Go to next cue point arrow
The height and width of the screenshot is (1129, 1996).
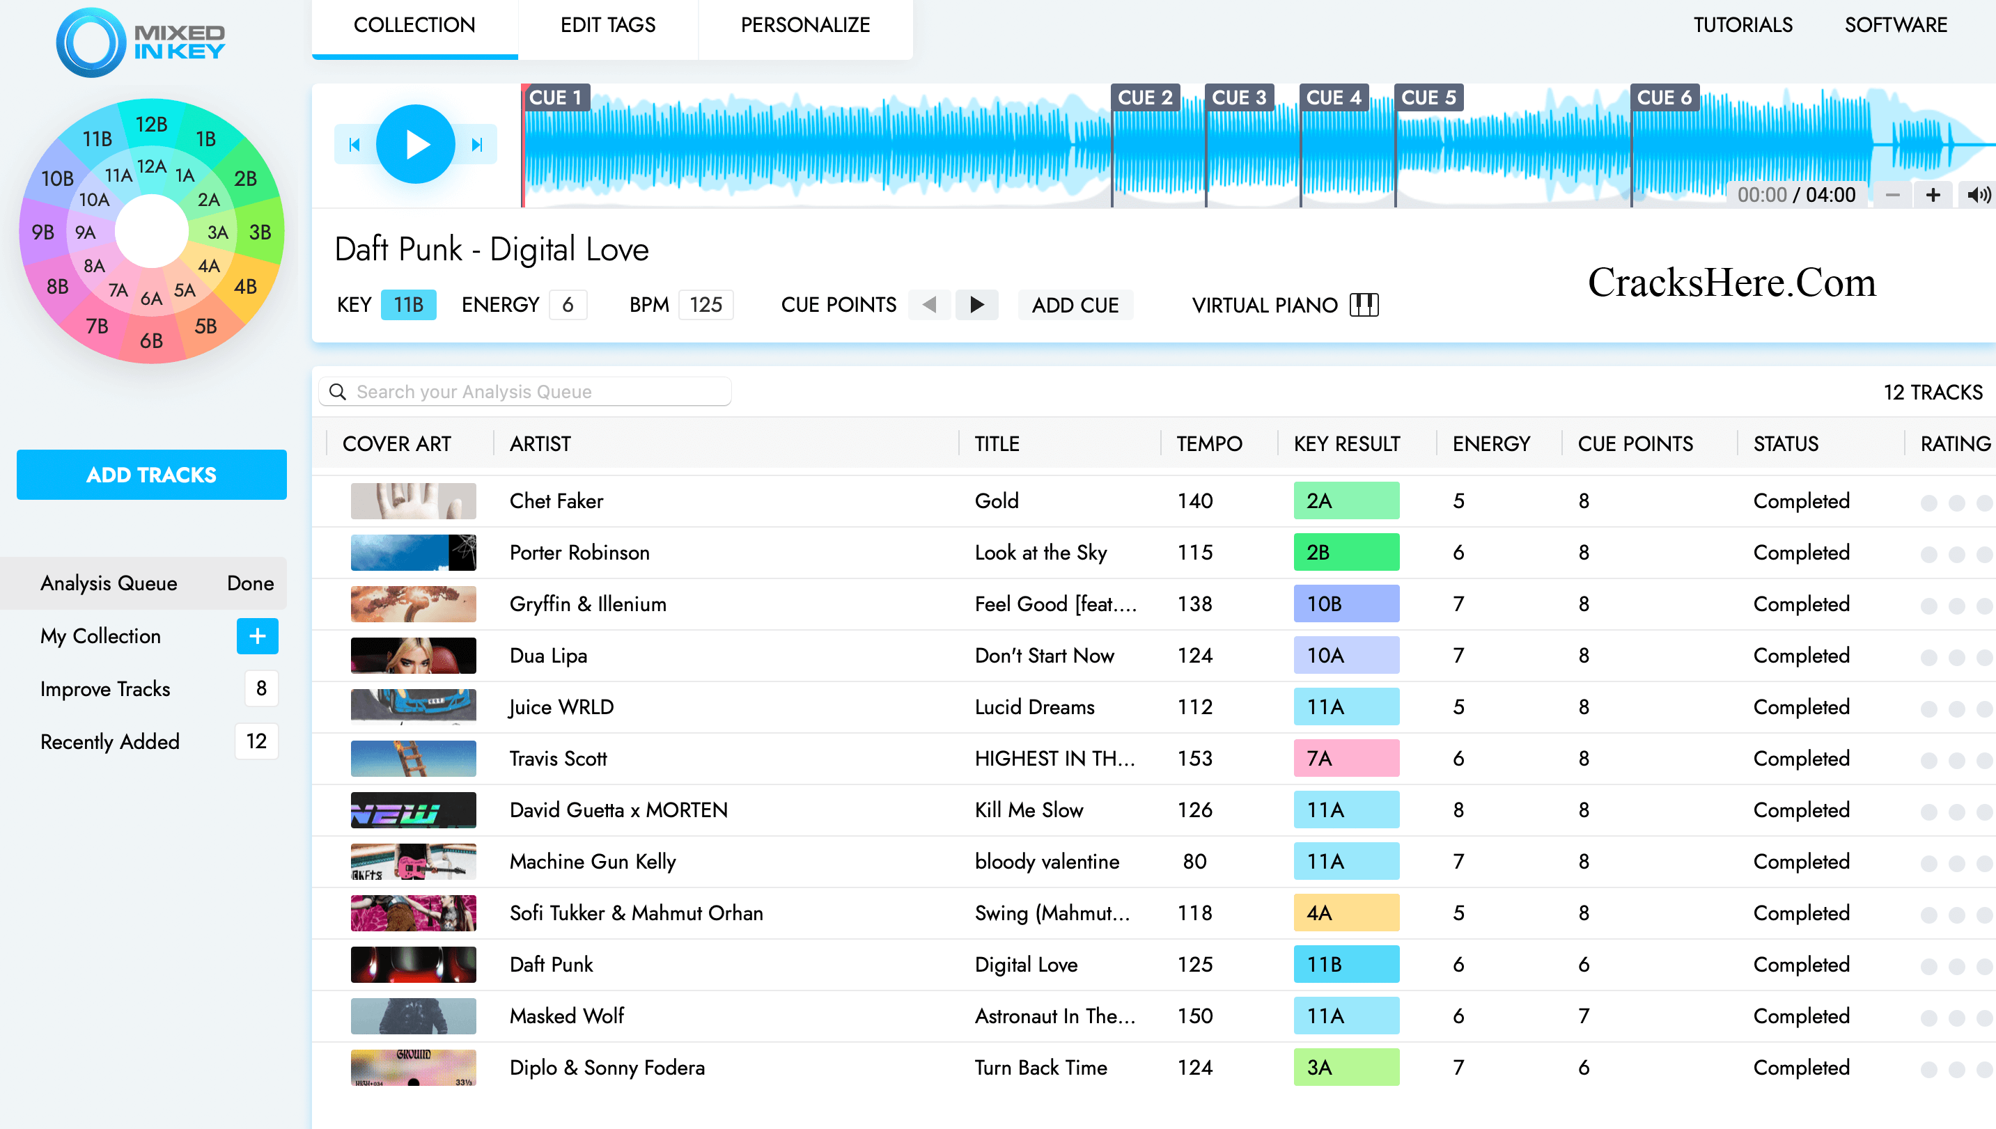[x=976, y=305]
